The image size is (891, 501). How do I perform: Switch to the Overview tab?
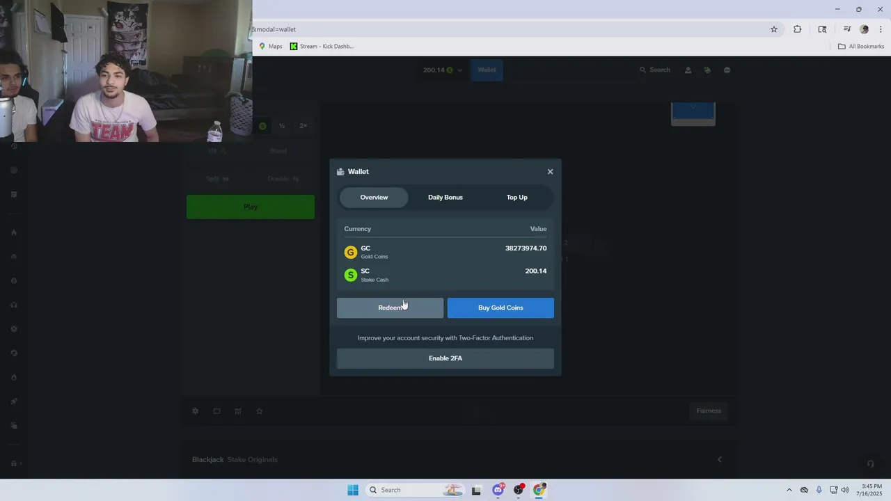374,198
